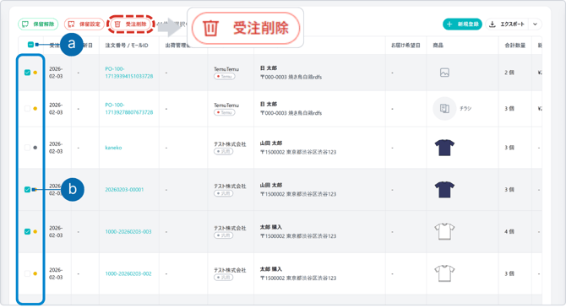Click the Temu tag in the PO-100-17139278807673728 row
The image size is (566, 308).
(224, 112)
